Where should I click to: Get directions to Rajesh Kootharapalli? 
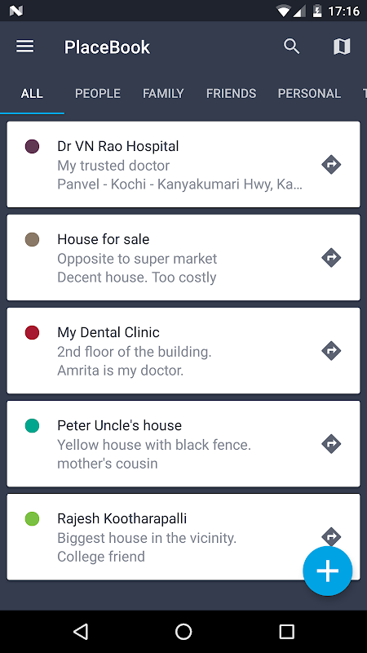click(x=331, y=536)
